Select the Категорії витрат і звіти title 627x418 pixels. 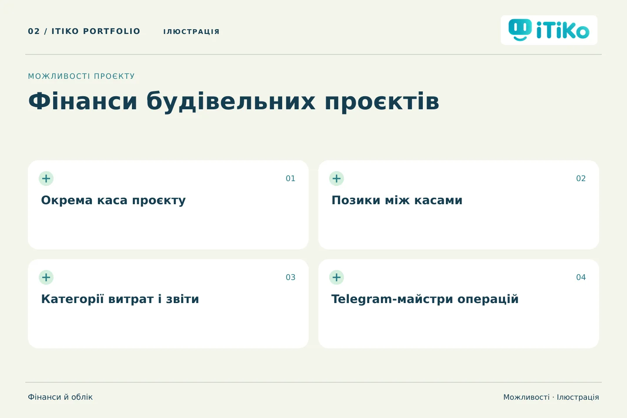120,299
